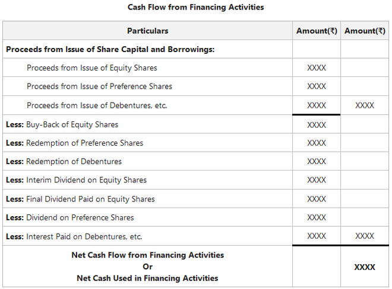Click XXXX amount beside Proceeds from Equity Shares

click(x=317, y=68)
